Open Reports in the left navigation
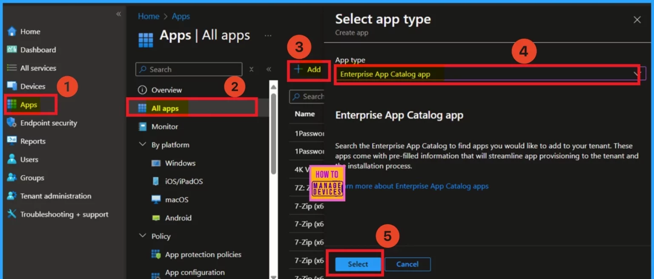654x279 pixels. pos(33,141)
